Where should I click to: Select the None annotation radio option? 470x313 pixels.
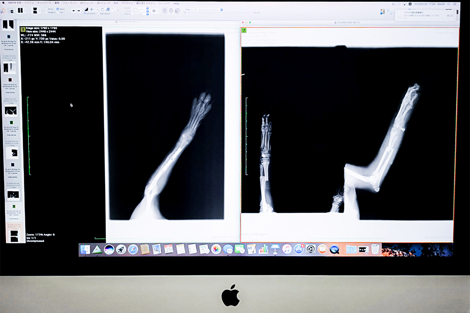46,9
